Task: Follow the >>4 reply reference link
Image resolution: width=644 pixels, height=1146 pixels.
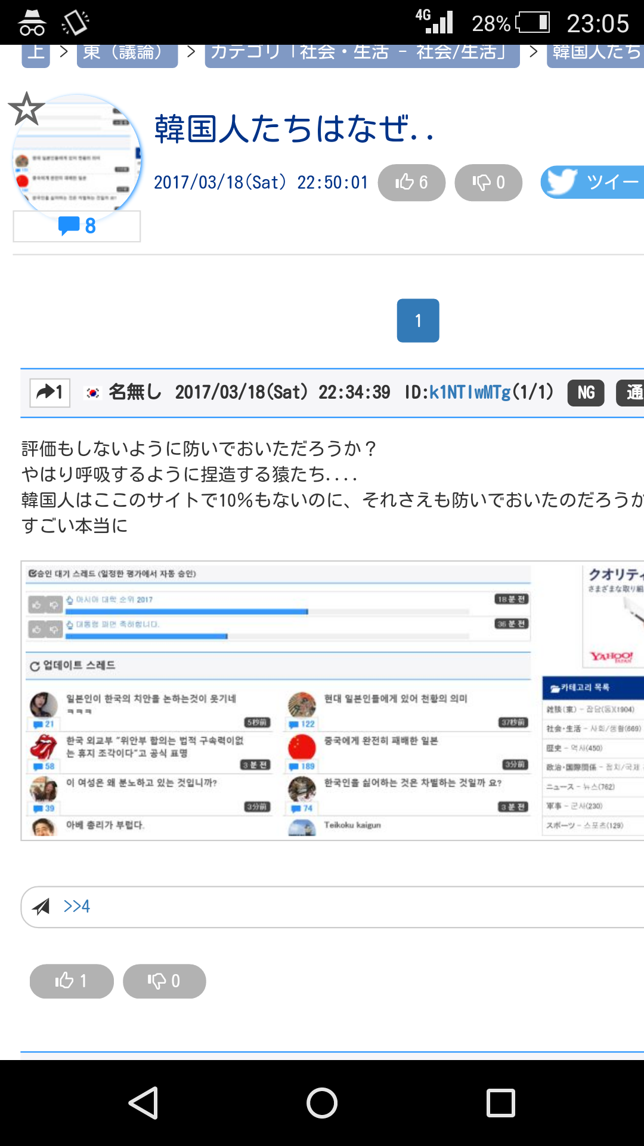Action: coord(77,907)
